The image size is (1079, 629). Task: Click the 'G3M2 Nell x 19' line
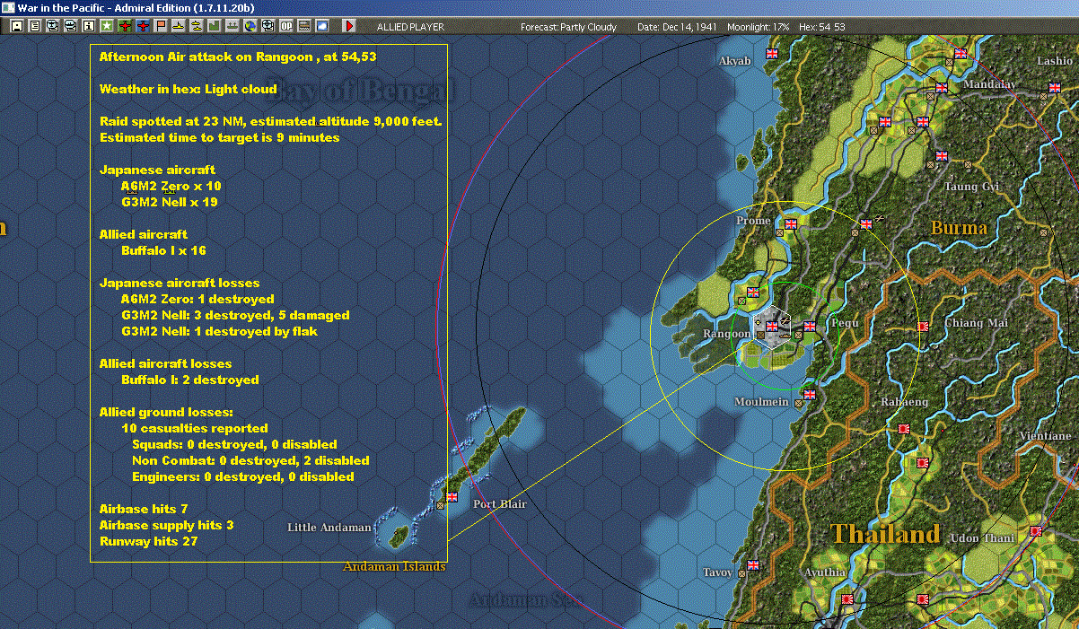coord(170,202)
